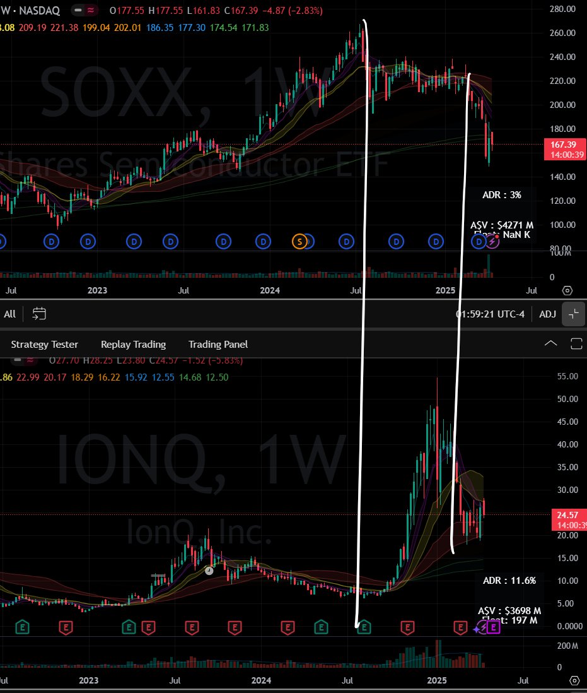Click the 2024 label on SOXX time axis
This screenshot has height=693, width=587.
(270, 290)
